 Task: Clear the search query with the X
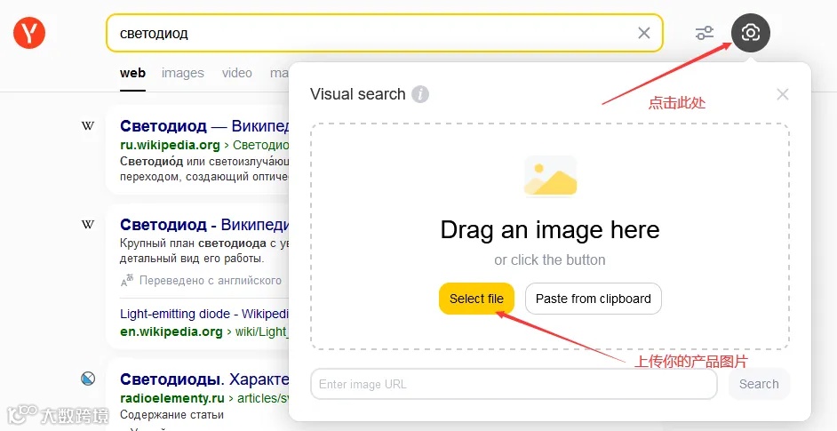644,33
